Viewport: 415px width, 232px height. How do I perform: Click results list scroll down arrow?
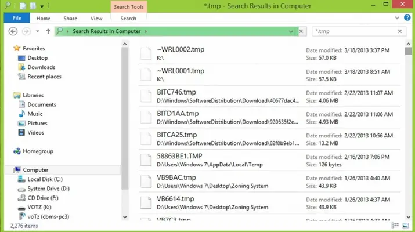409,217
